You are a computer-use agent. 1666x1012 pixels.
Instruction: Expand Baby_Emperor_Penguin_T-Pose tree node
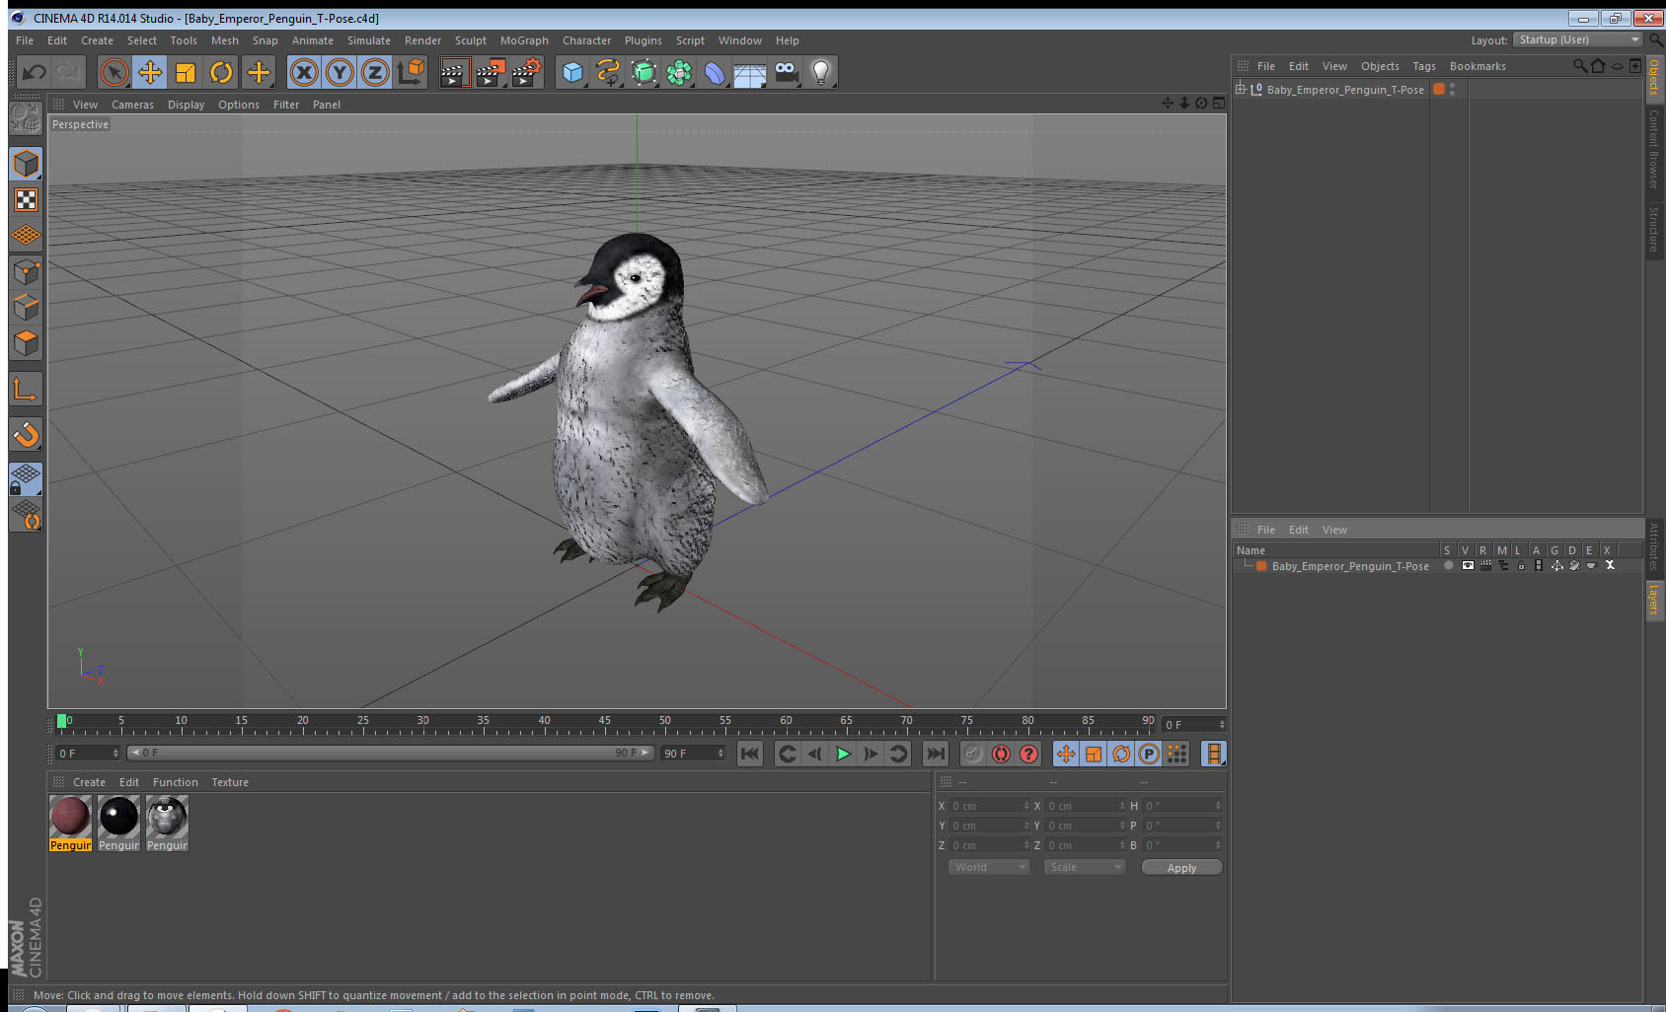pyautogui.click(x=1241, y=89)
